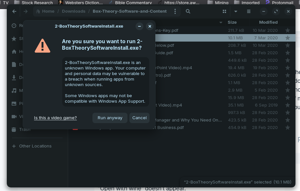This screenshot has width=300, height=191.
Task: Select 'Manager and Why You Need On...' file
Action: (x=188, y=120)
